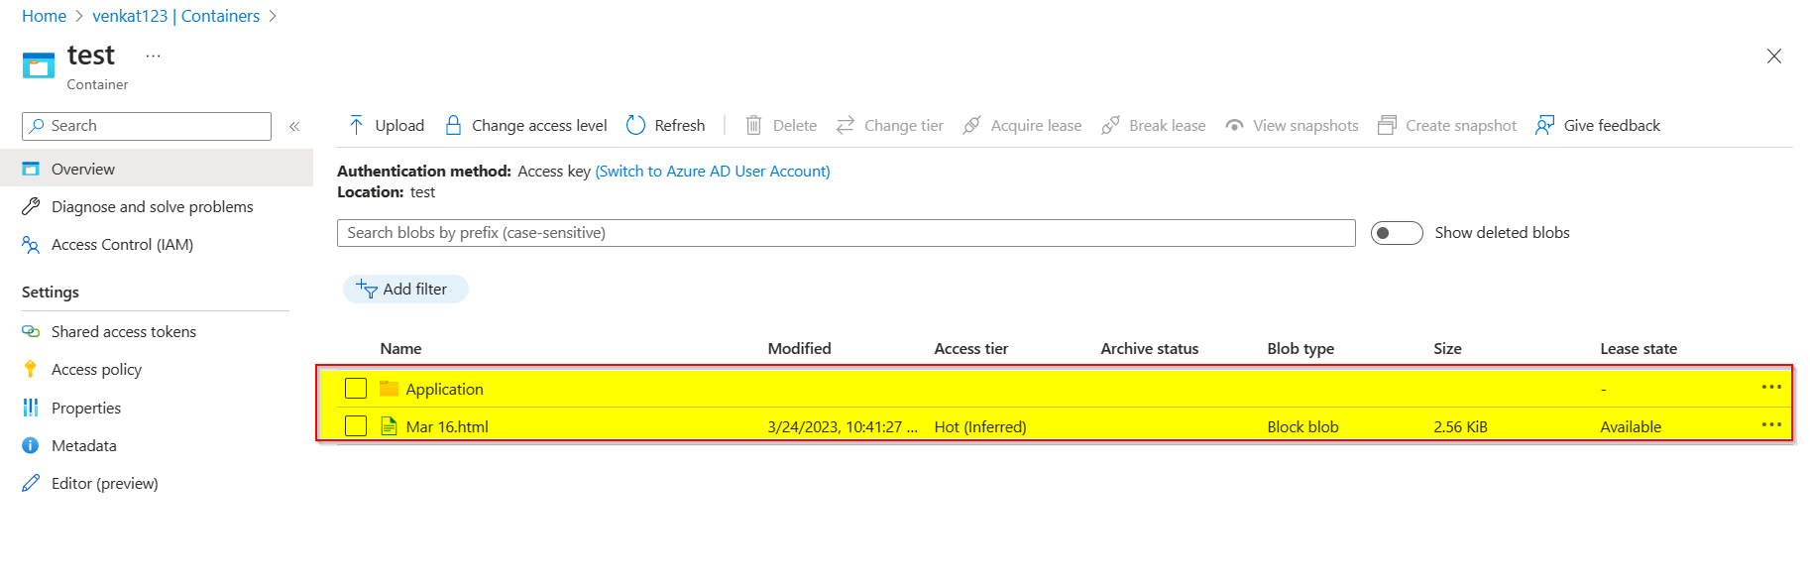The height and width of the screenshot is (587, 1810).
Task: Click the Available lease state cell
Action: (1631, 426)
